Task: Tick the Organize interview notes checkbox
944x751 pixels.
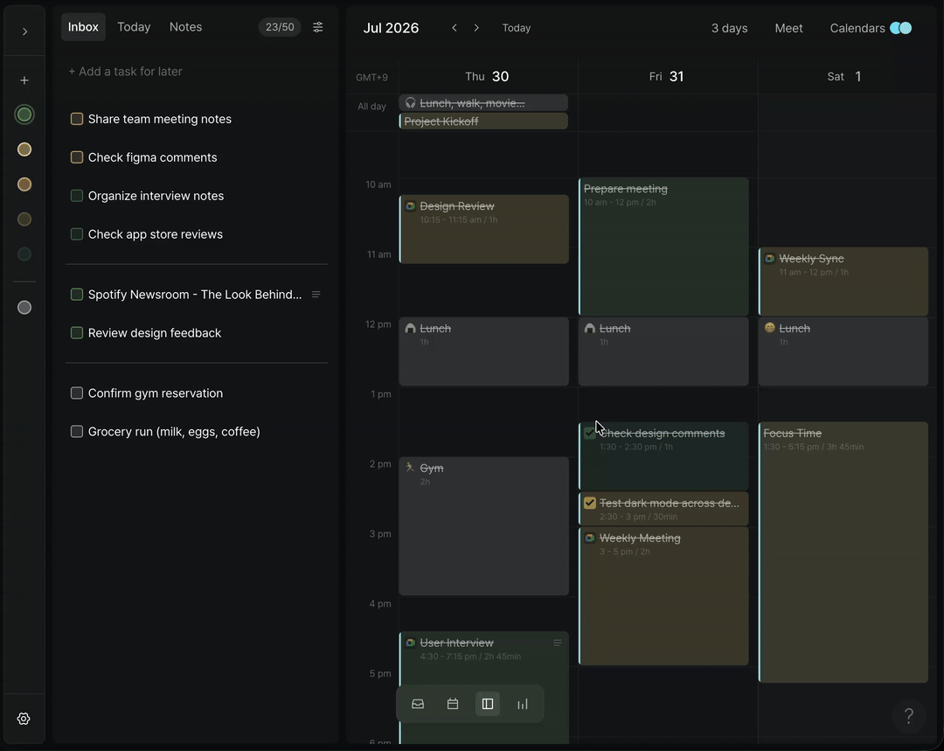Action: [x=76, y=196]
